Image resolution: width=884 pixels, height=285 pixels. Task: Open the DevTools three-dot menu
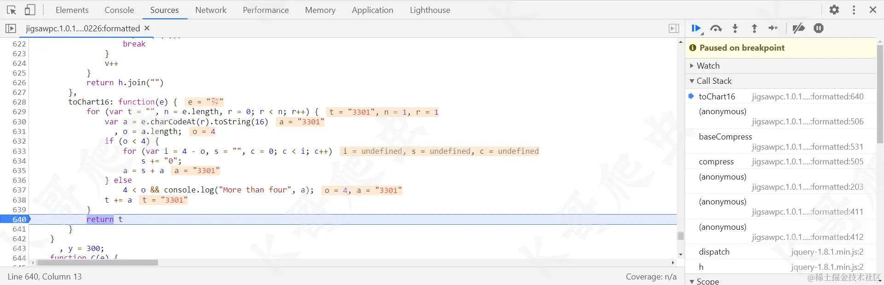click(x=854, y=10)
